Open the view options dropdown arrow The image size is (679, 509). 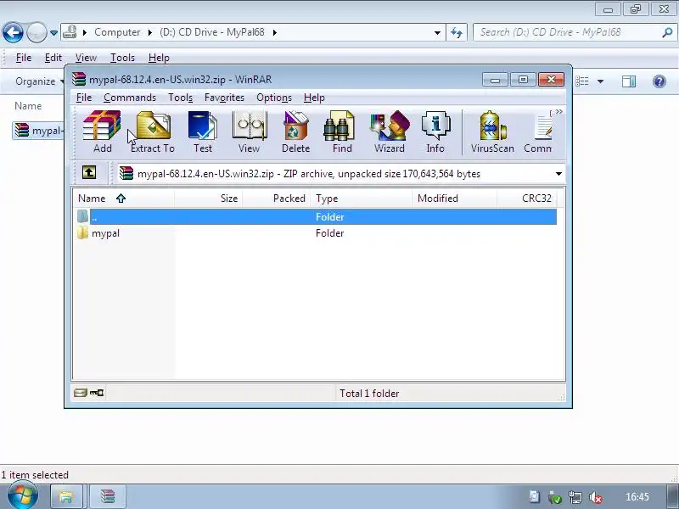click(x=600, y=81)
